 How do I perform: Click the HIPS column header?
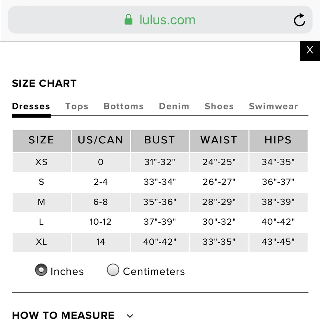click(278, 141)
